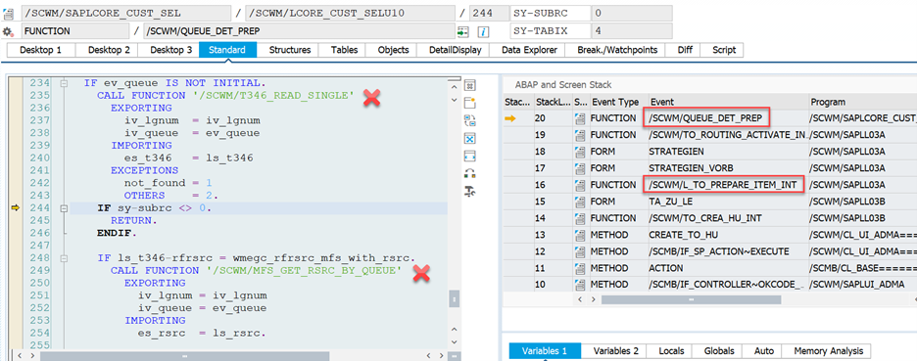
Task: Select the Variables 2 tab
Action: coord(616,351)
